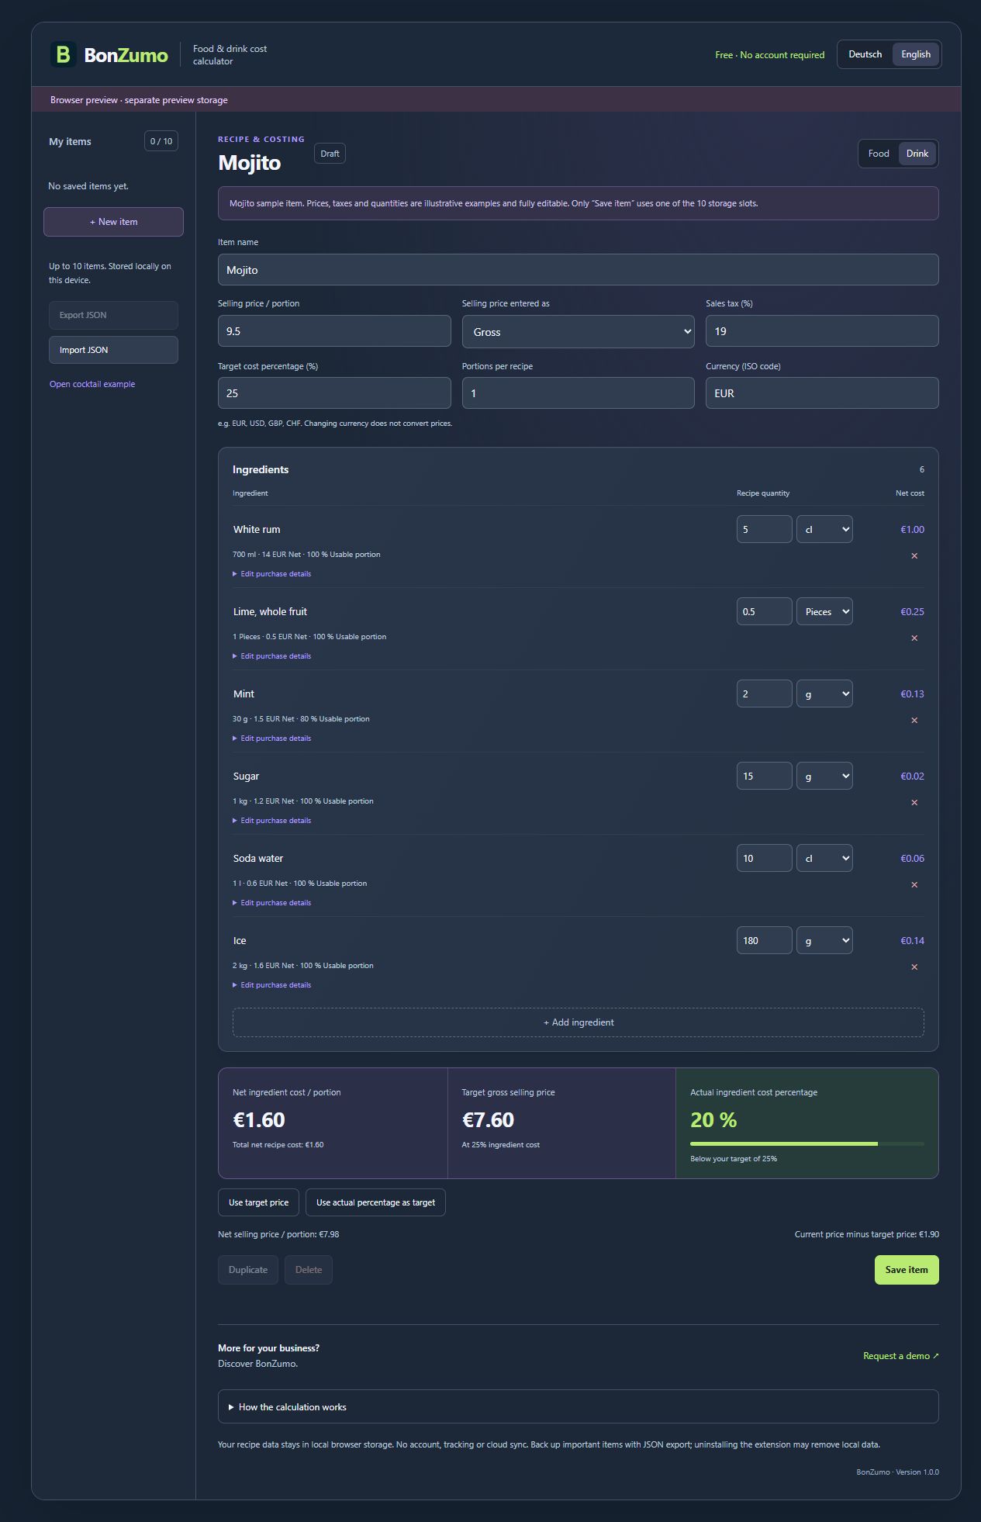The width and height of the screenshot is (981, 1522).
Task: Open the Request a demo link
Action: click(x=900, y=1356)
